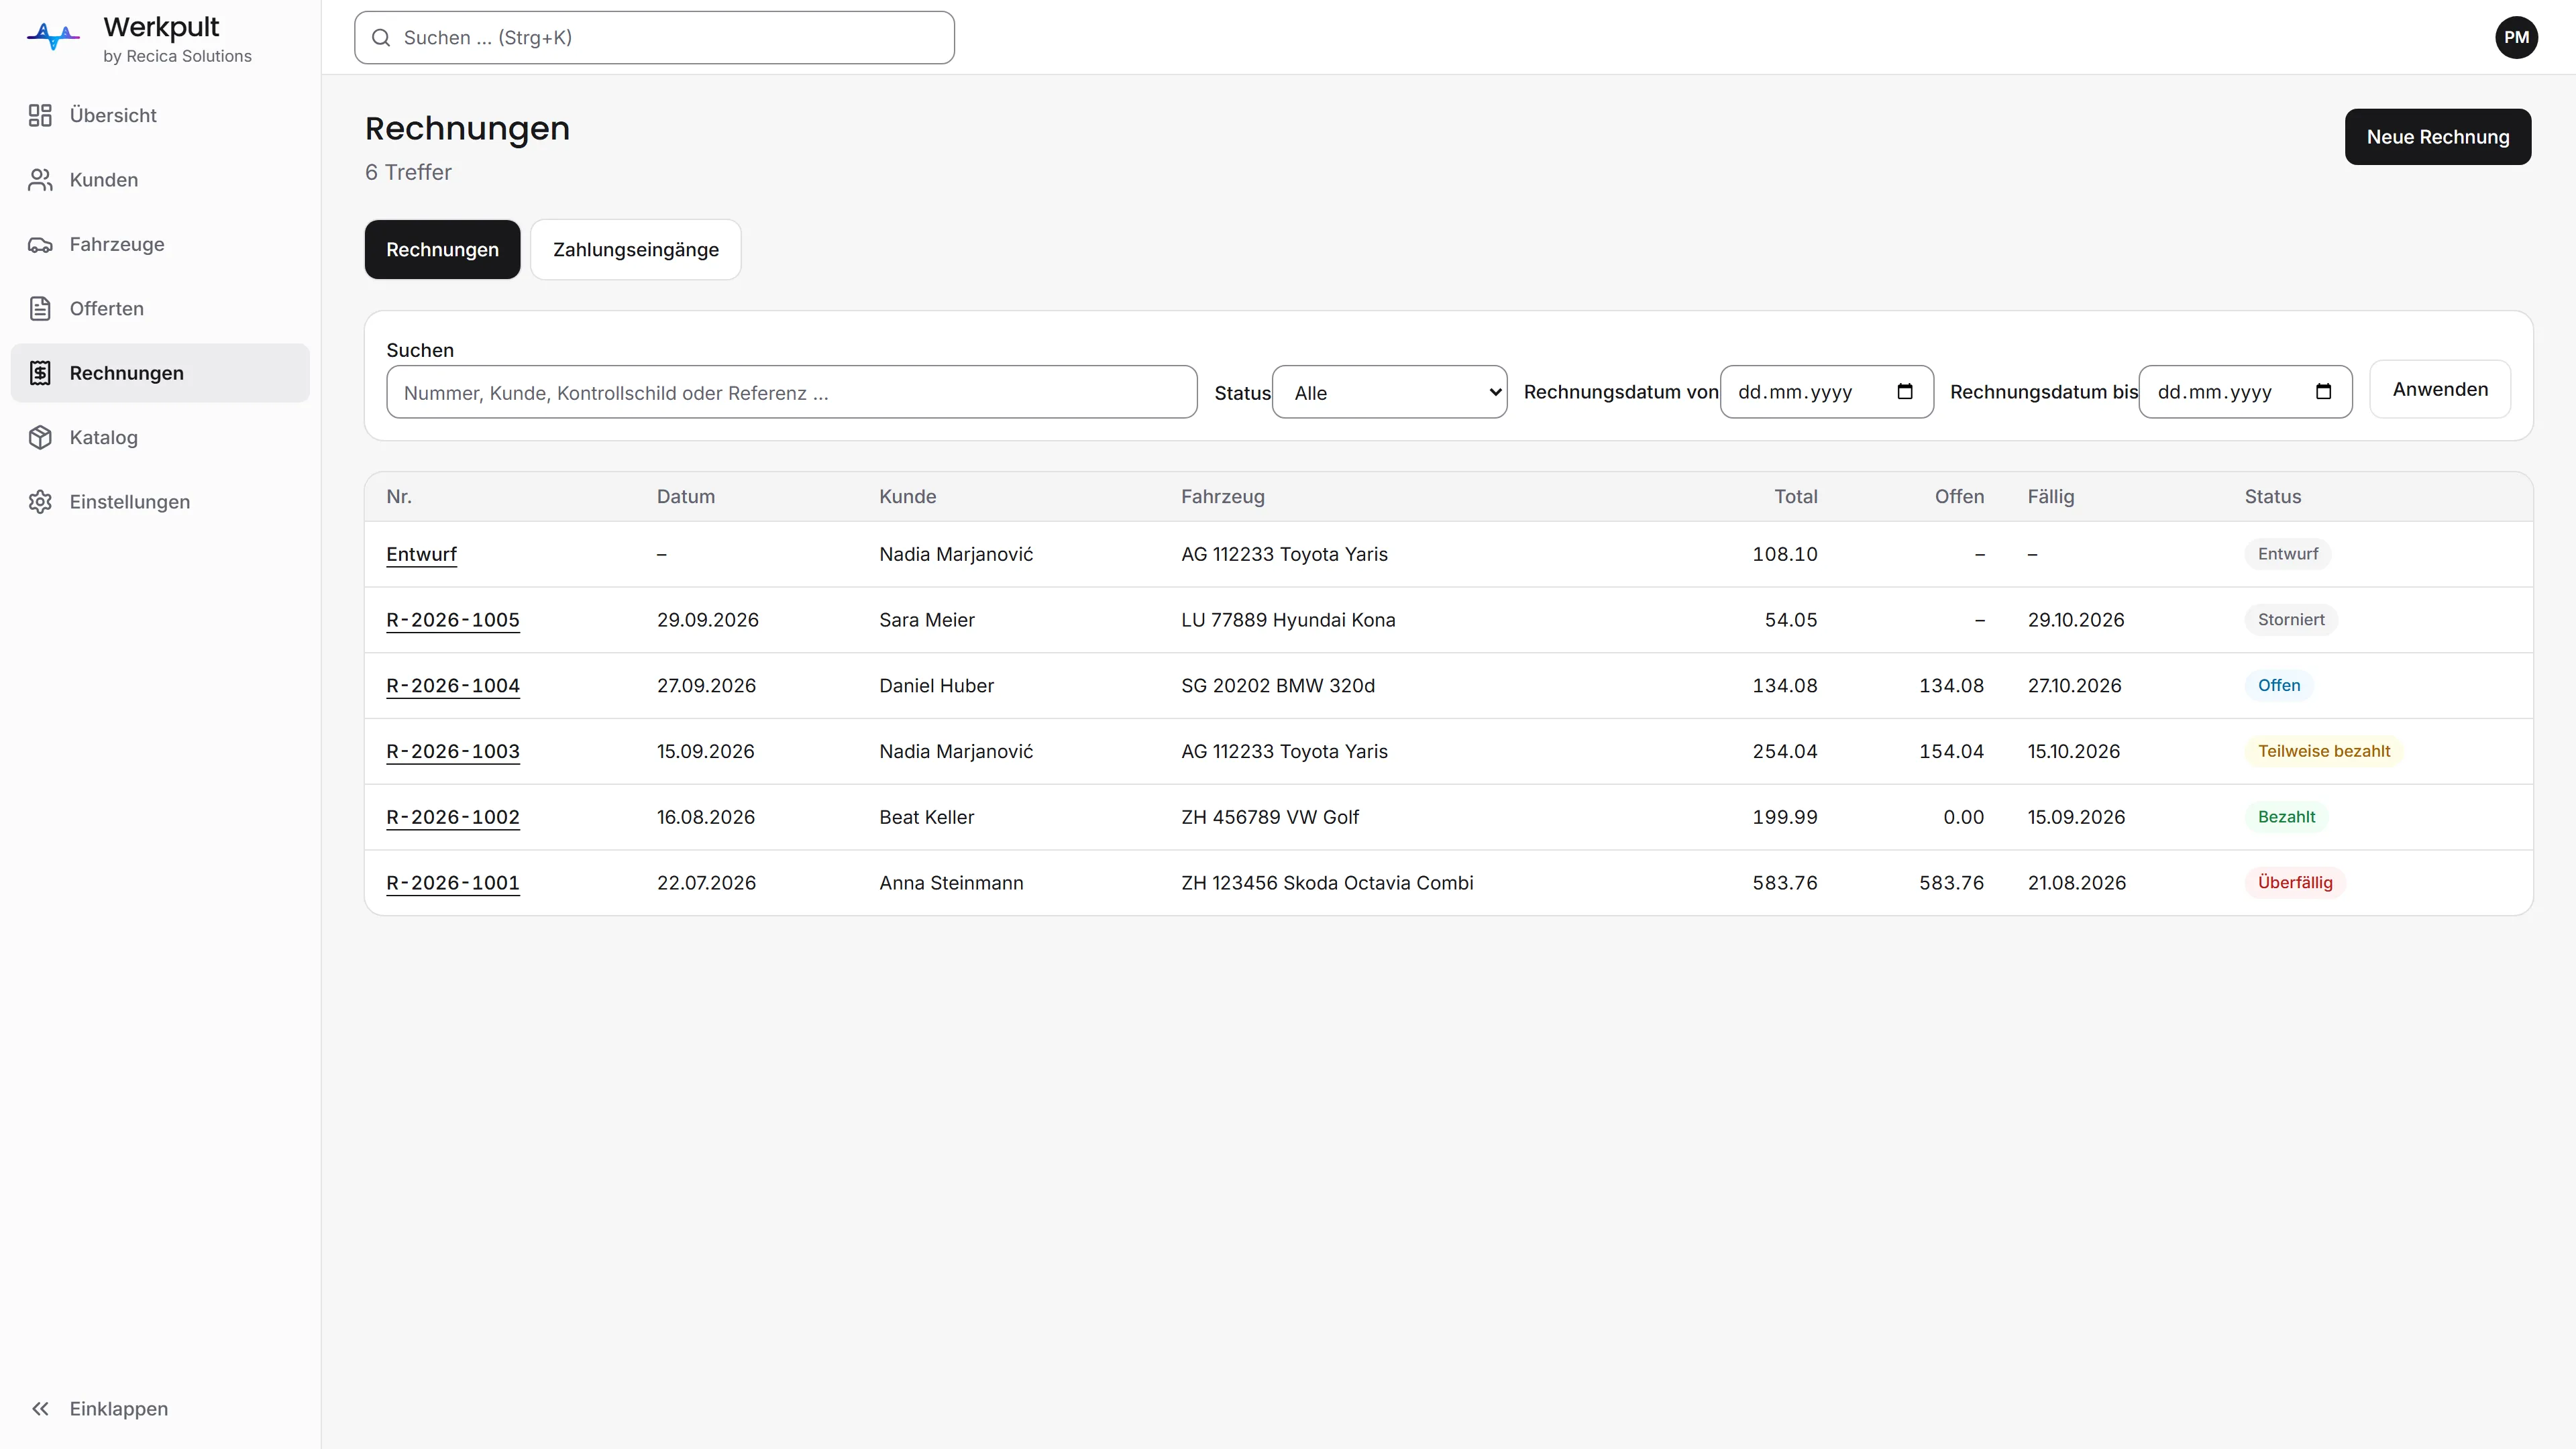Click the Kunden people icon
This screenshot has width=2576, height=1449.
[40, 180]
